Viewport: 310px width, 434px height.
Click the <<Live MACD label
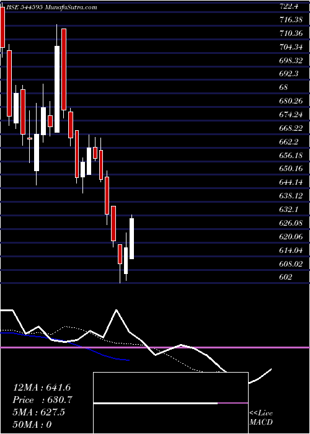tap(261, 417)
